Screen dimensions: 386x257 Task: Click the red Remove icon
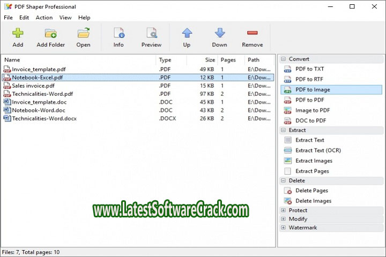pyautogui.click(x=252, y=33)
